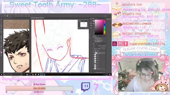This screenshot has width=170, height=95.
Task: Open the Image menu
Action: [8, 14]
